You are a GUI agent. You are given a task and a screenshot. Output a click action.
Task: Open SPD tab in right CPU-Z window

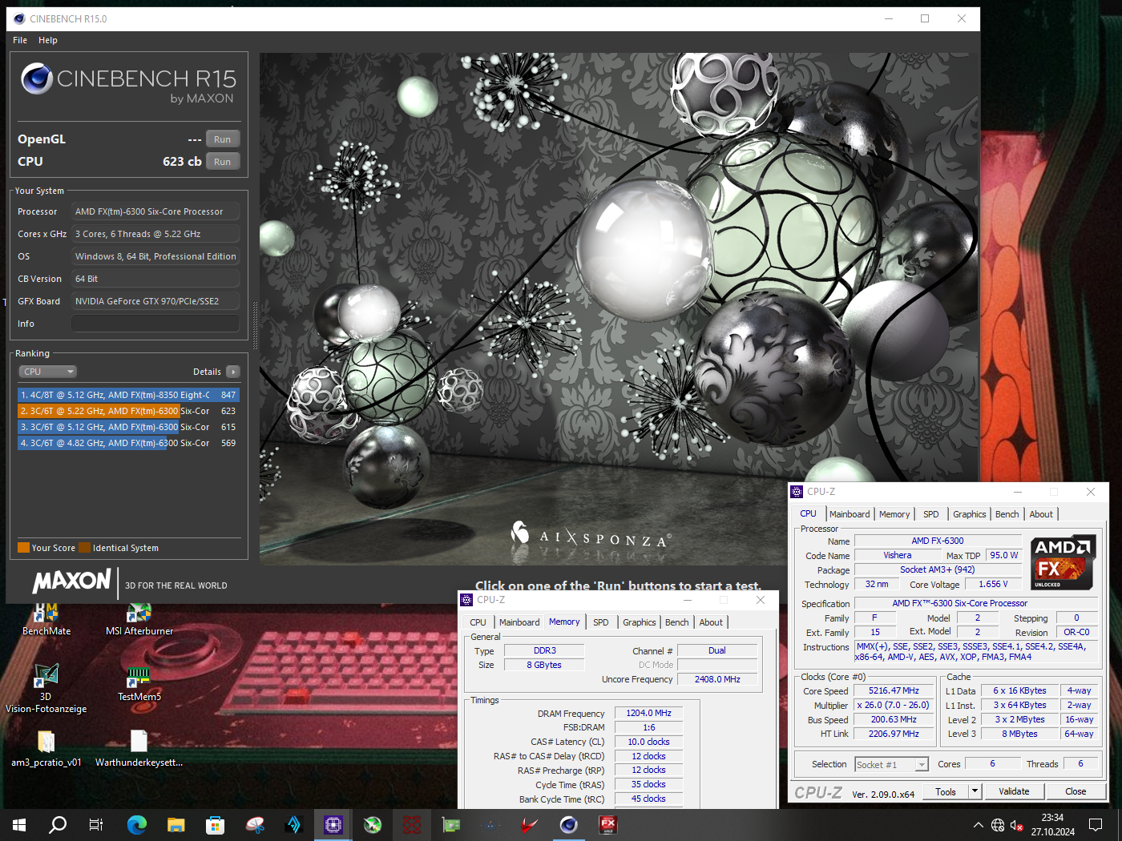click(x=931, y=514)
